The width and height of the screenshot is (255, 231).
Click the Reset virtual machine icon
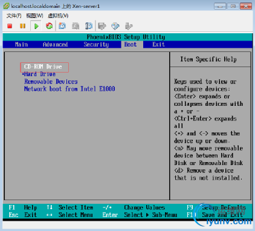pyautogui.click(x=49, y=26)
